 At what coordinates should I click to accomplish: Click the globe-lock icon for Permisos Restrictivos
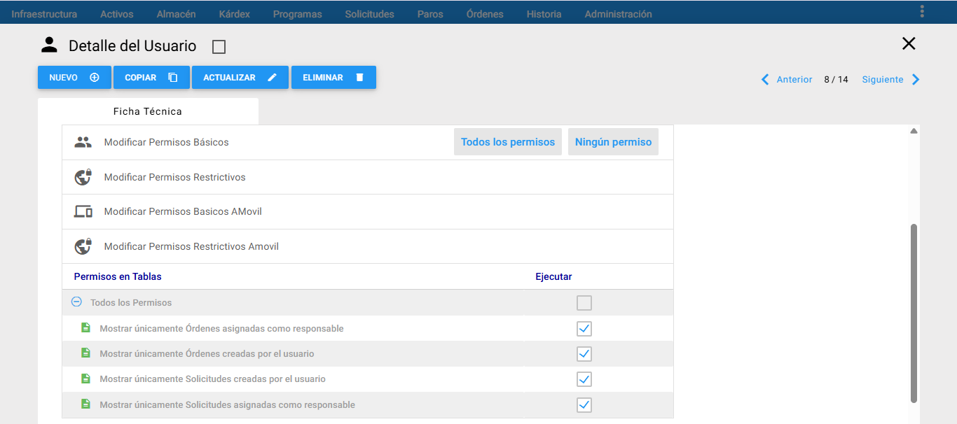pos(83,177)
